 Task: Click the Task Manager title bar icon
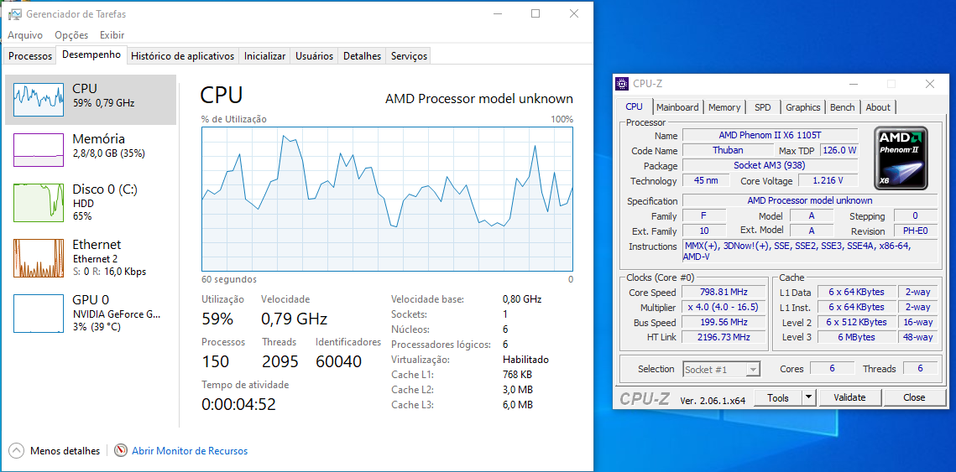coord(14,13)
